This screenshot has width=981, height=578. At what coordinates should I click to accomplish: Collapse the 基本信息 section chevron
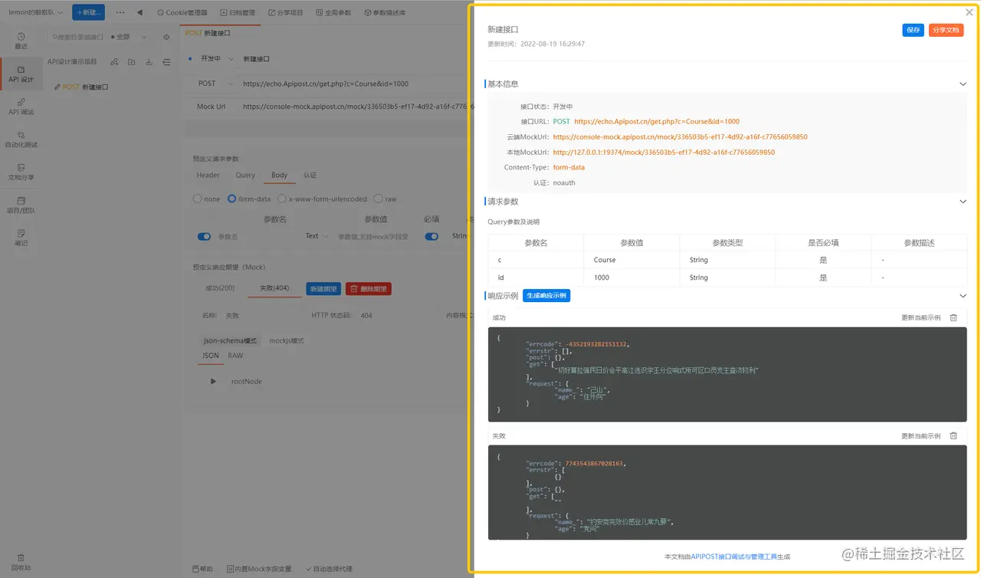coord(963,84)
